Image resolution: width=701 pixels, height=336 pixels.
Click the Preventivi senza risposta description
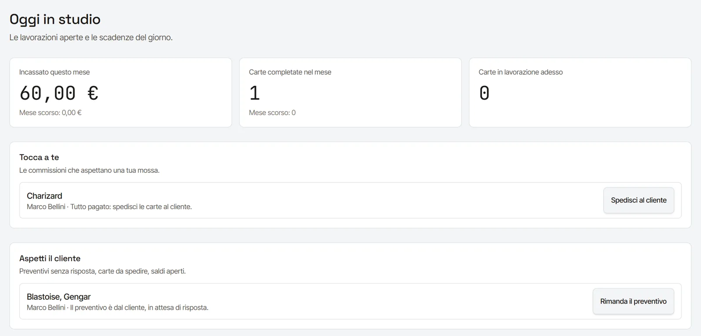point(103,271)
